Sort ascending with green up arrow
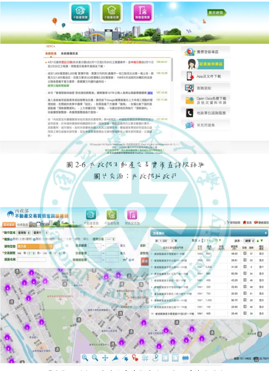 coord(258,241)
